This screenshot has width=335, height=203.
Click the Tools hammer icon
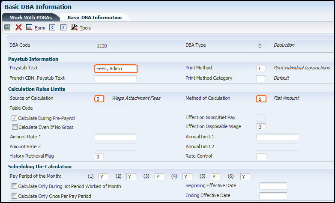click(x=75, y=27)
